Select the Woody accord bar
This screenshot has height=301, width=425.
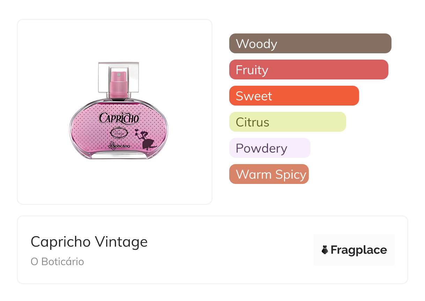[310, 44]
